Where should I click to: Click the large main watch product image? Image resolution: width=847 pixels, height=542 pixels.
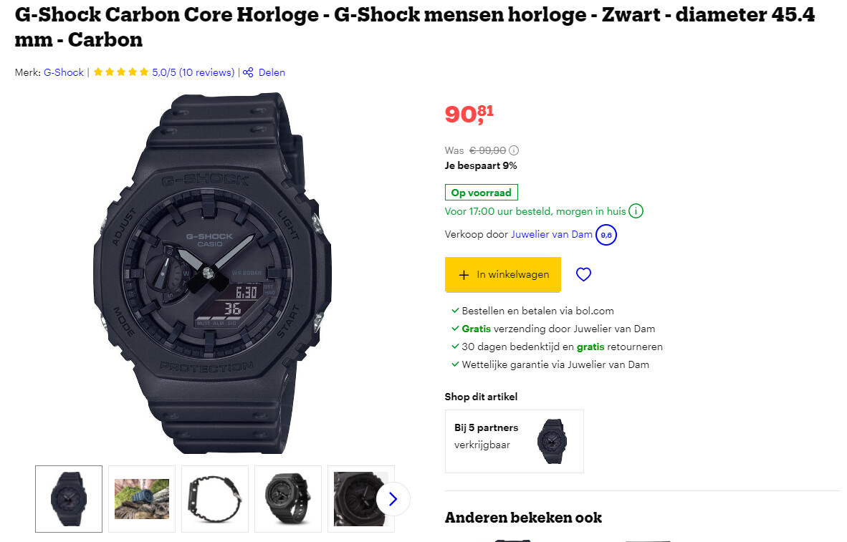point(213,274)
